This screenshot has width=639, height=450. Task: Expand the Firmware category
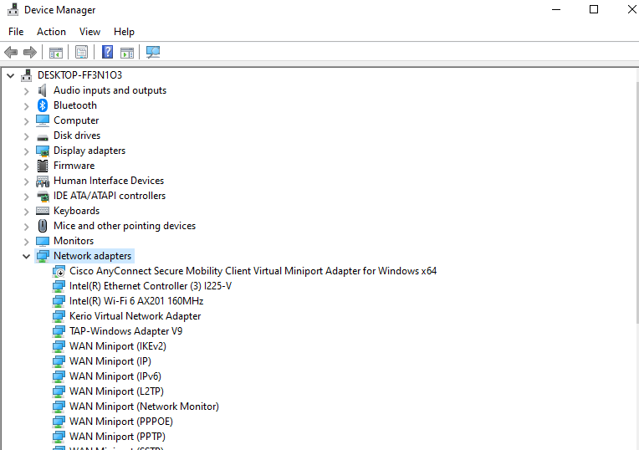(27, 166)
